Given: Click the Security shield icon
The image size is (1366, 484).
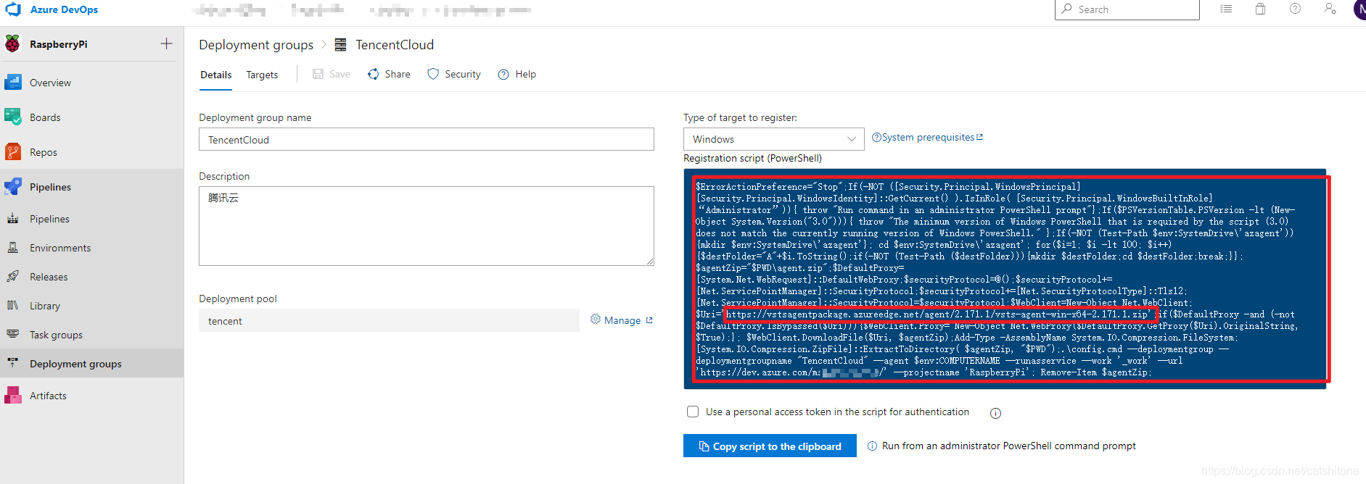Looking at the screenshot, I should pos(433,74).
